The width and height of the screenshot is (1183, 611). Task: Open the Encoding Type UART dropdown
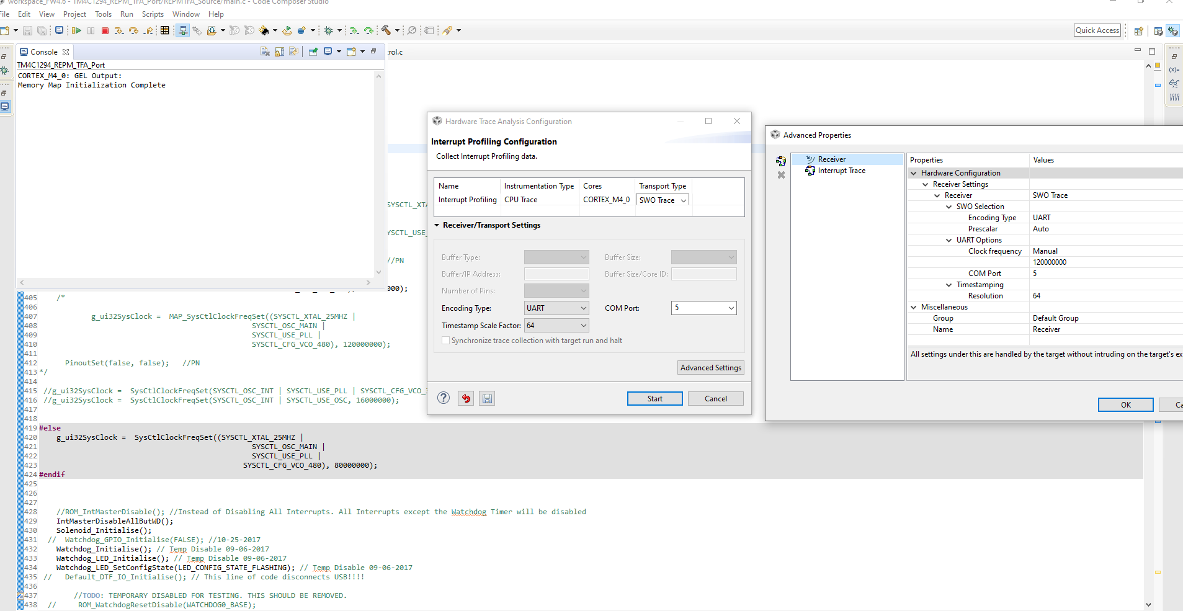point(556,308)
